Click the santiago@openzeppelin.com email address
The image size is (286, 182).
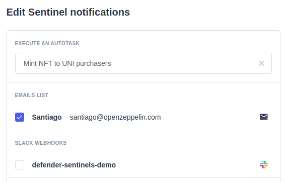coord(115,117)
